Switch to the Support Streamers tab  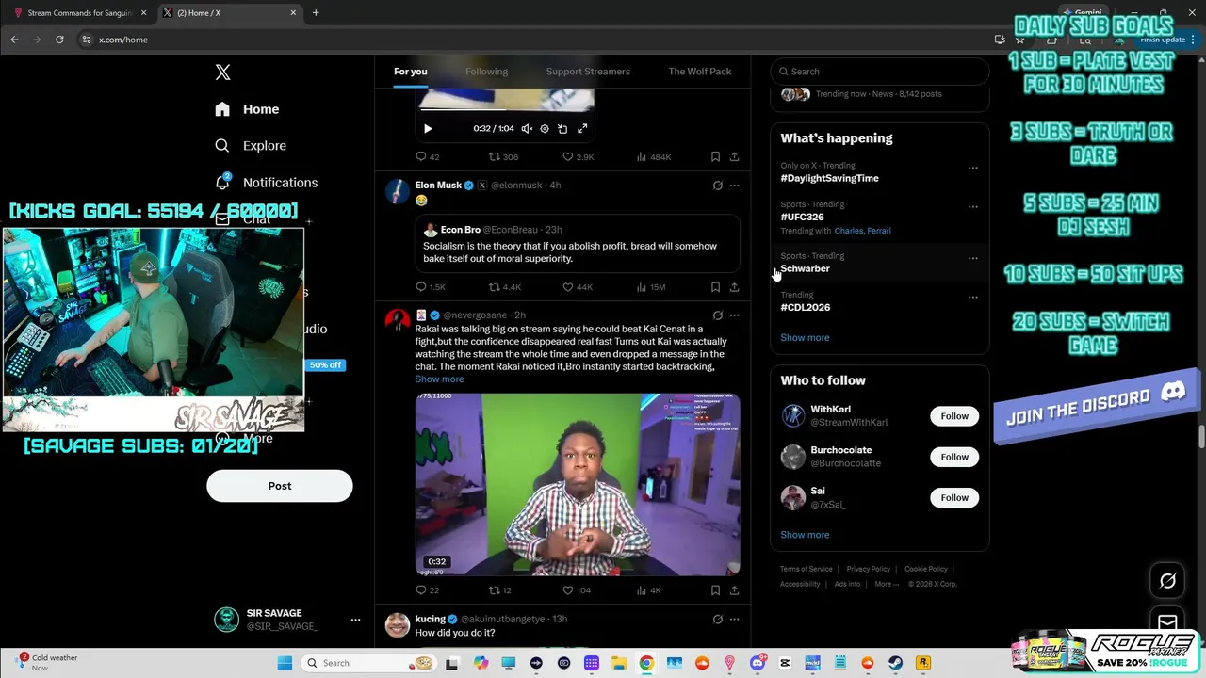click(588, 72)
